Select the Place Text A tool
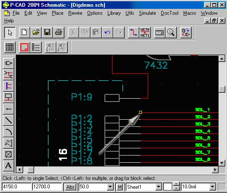 (8, 166)
